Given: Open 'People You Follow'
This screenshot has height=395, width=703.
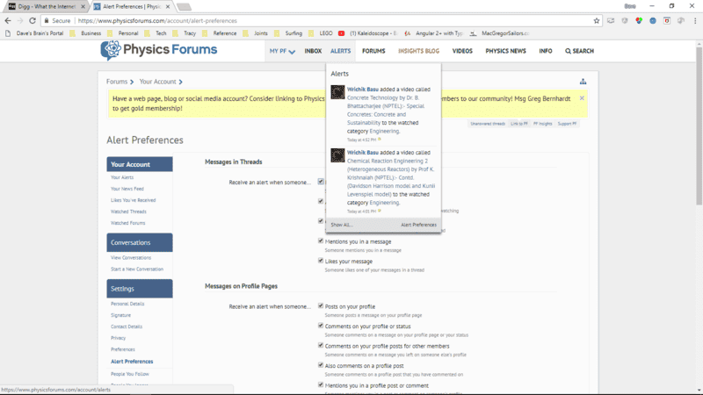Looking at the screenshot, I should click(130, 374).
